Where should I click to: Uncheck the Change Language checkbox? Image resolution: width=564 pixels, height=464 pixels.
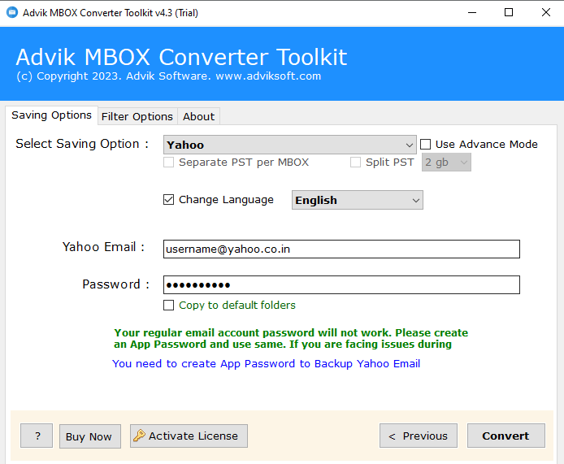pyautogui.click(x=169, y=200)
